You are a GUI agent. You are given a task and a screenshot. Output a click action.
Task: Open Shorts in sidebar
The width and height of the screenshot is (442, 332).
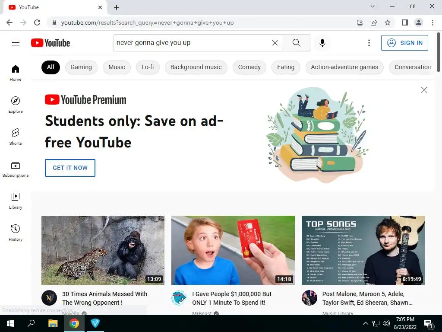click(x=16, y=137)
